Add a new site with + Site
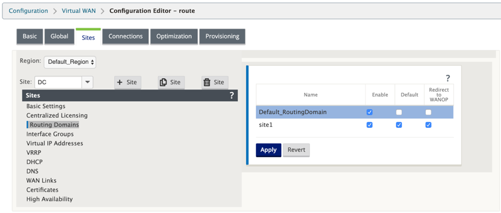 pyautogui.click(x=128, y=82)
